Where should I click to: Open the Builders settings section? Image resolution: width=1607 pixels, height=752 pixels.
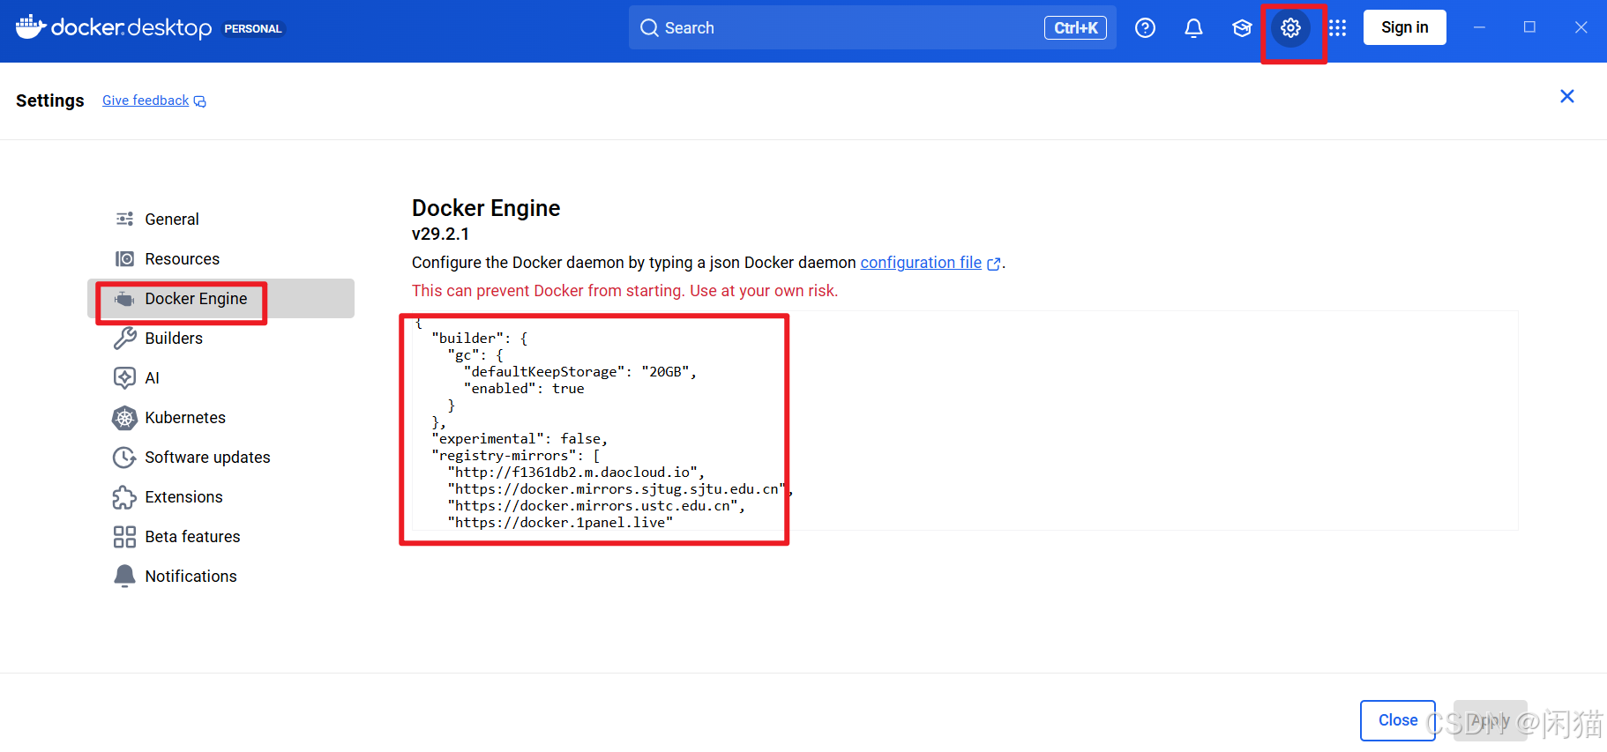point(220,339)
